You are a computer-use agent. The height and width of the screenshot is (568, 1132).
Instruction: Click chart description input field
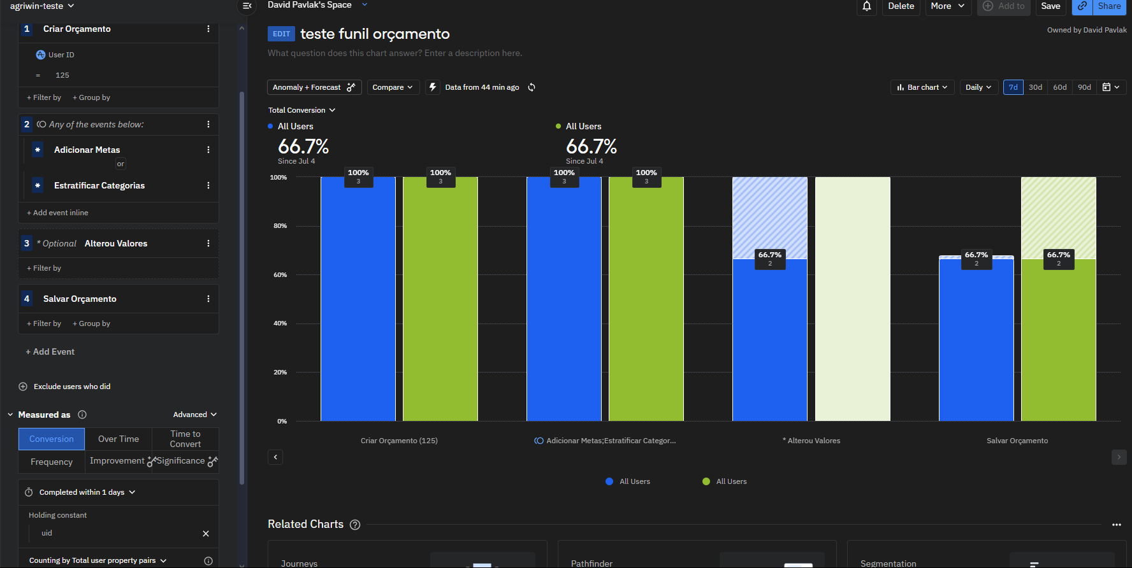click(x=395, y=53)
